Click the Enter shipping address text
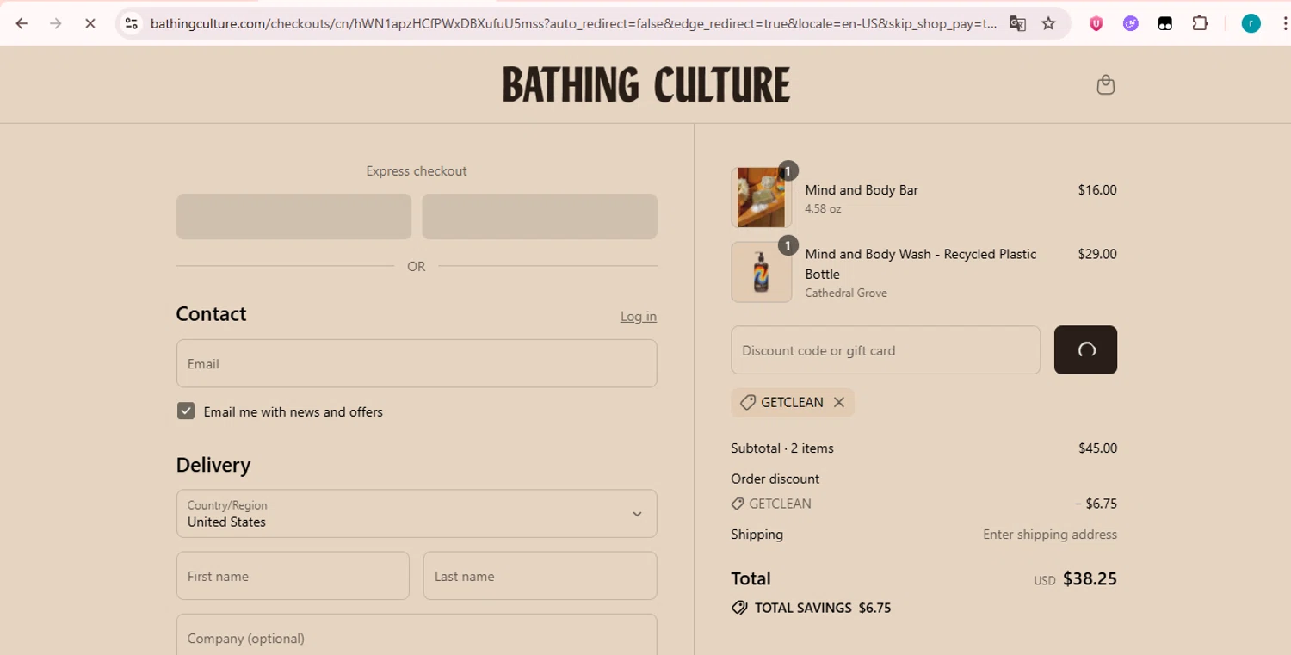 click(1050, 535)
